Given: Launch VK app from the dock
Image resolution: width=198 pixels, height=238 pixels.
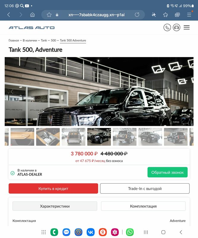Looking at the screenshot, I should [91, 232].
